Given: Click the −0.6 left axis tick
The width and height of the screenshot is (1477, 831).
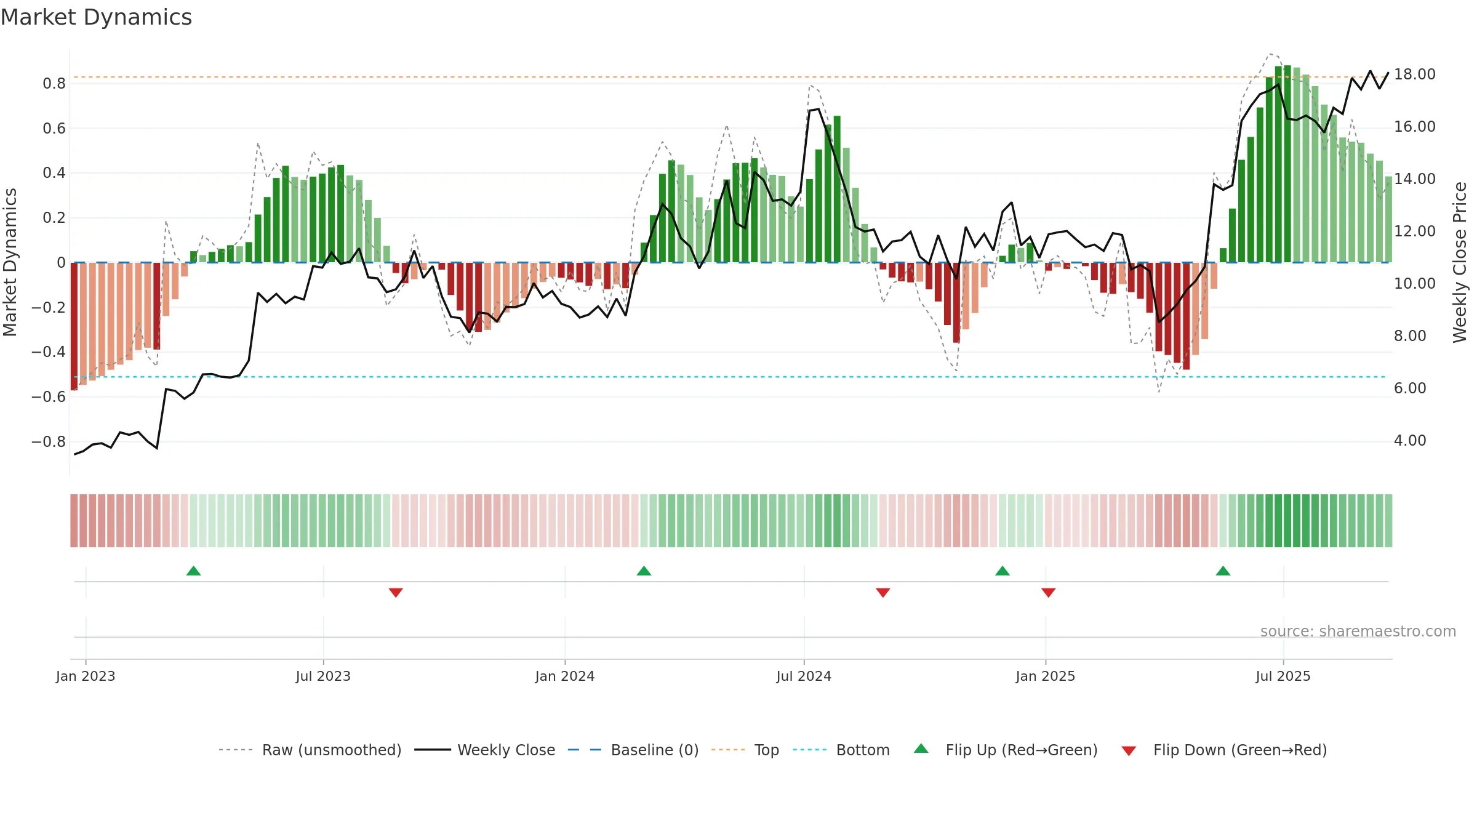Looking at the screenshot, I should pos(49,397).
